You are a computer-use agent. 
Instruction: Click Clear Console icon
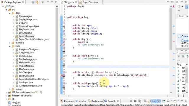click(x=145, y=101)
